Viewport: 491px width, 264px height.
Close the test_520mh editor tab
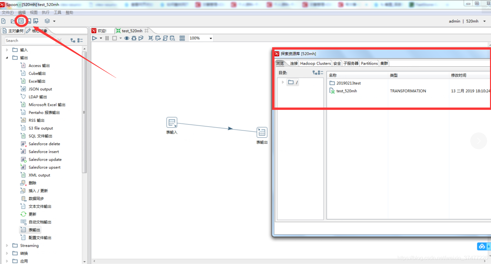coord(146,31)
